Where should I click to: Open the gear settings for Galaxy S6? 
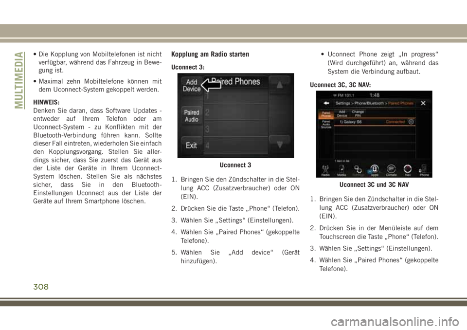coord(411,122)
